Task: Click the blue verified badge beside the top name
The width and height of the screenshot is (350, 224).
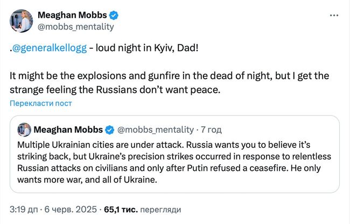Action: [x=114, y=15]
